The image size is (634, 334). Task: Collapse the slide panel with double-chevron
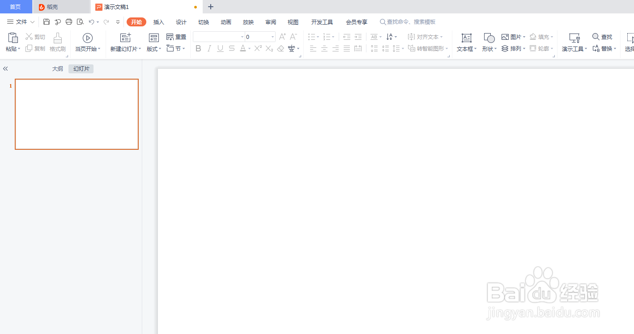click(x=5, y=69)
